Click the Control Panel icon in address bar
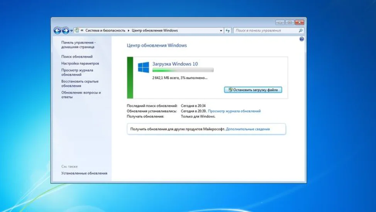376x212 pixels. pos(77,30)
